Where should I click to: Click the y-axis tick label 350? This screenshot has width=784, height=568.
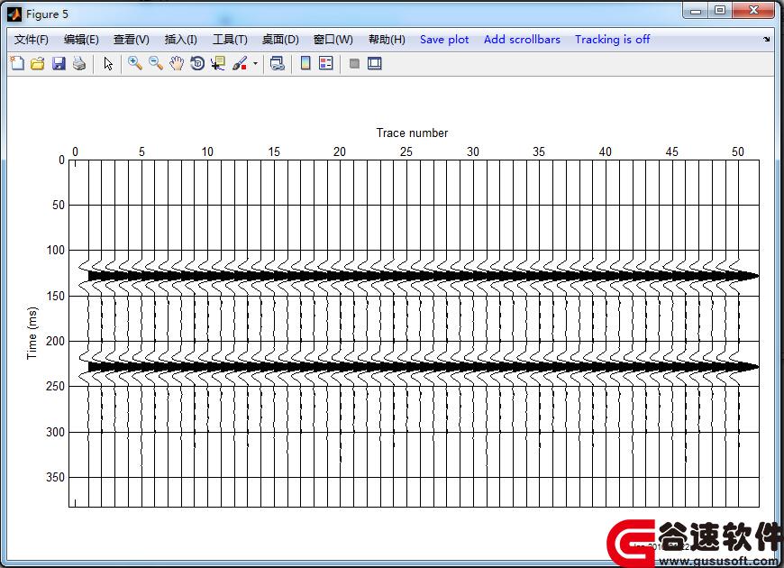[56, 477]
